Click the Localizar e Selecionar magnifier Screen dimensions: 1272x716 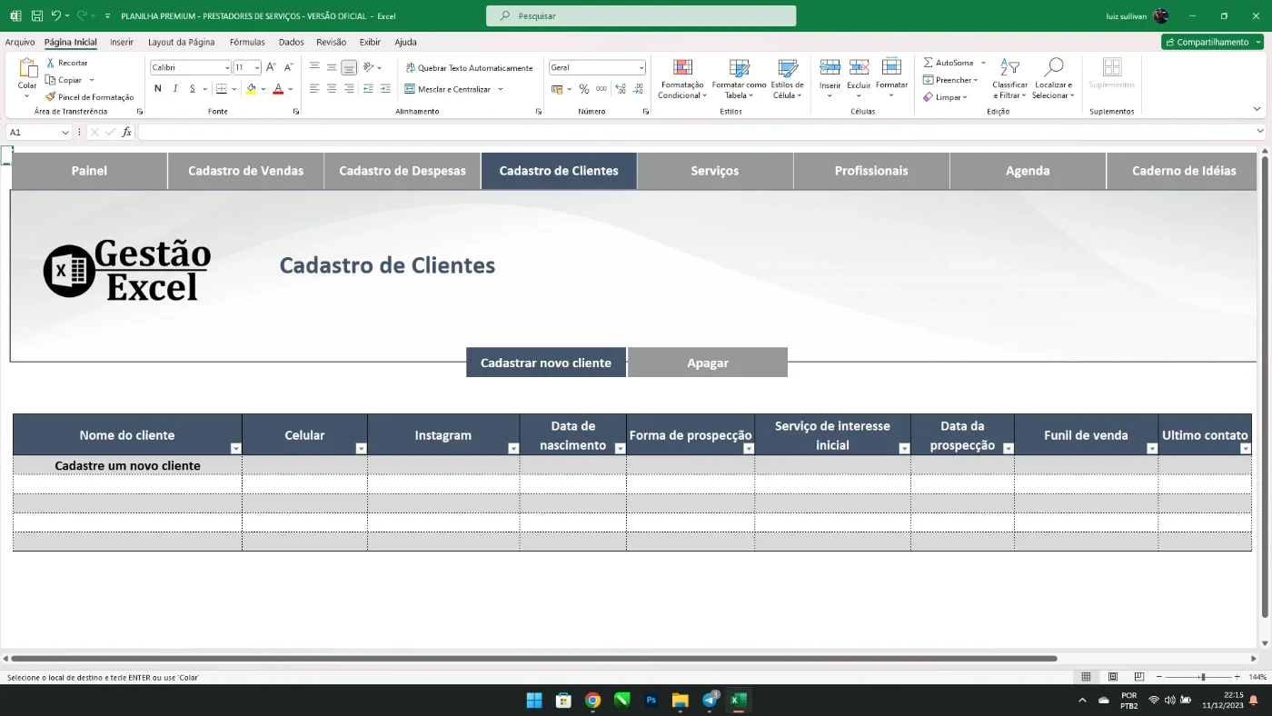(x=1053, y=67)
